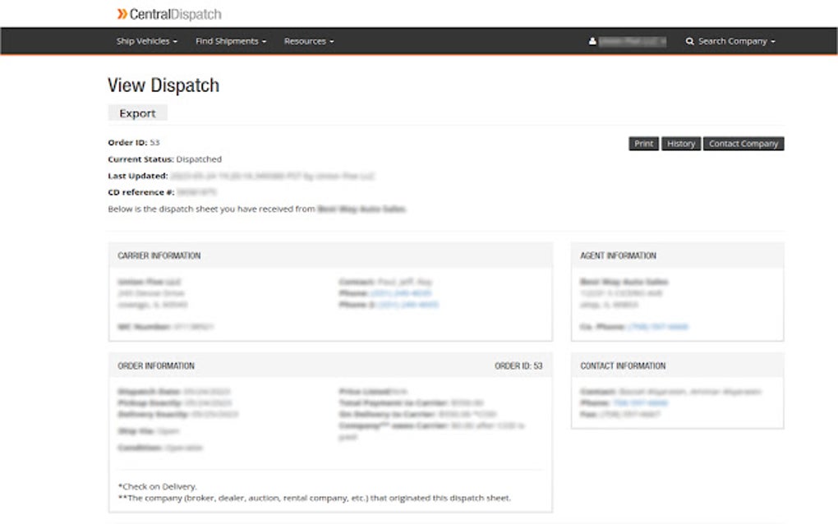The image size is (838, 524).
Task: Click the user silhouette icon in the navbar
Action: [592, 39]
